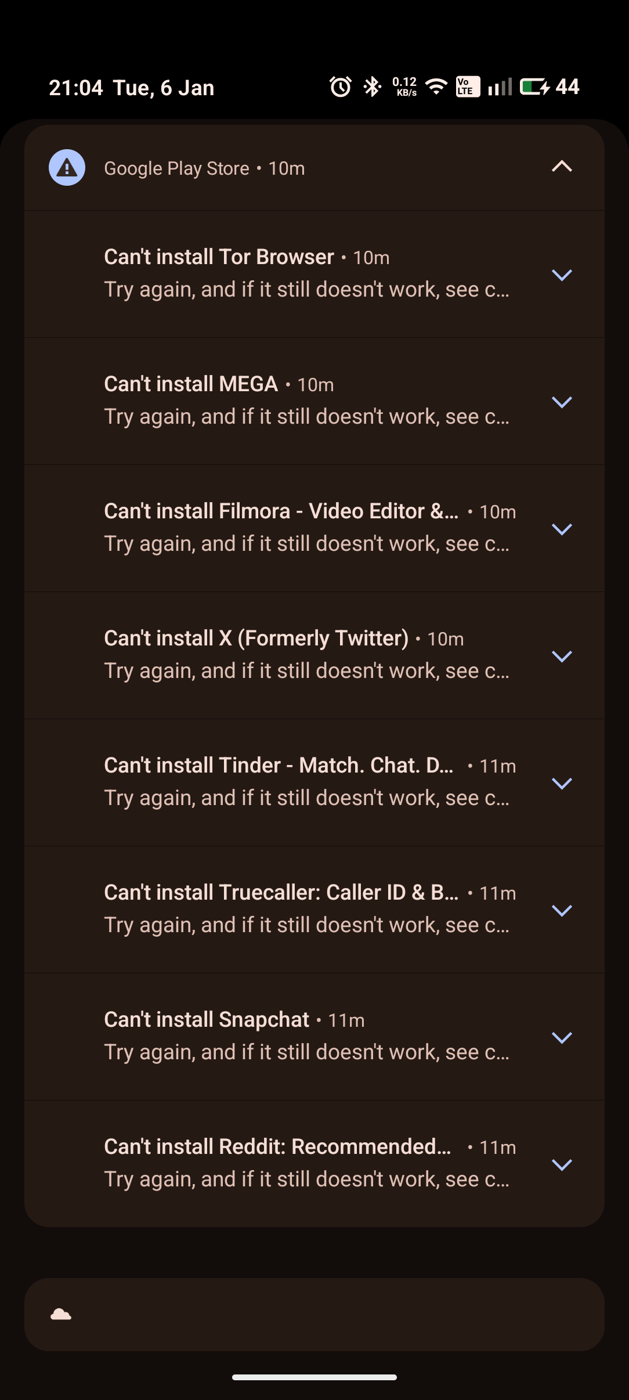Expand the Filmora notification chevron
The width and height of the screenshot is (629, 1400).
coord(562,529)
